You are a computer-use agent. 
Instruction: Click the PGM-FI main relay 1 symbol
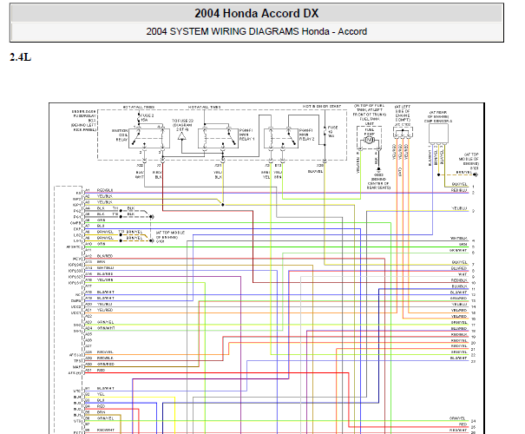218,138
